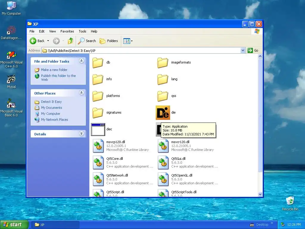Click the Go button
This screenshot has height=229, width=305.
point(253,50)
